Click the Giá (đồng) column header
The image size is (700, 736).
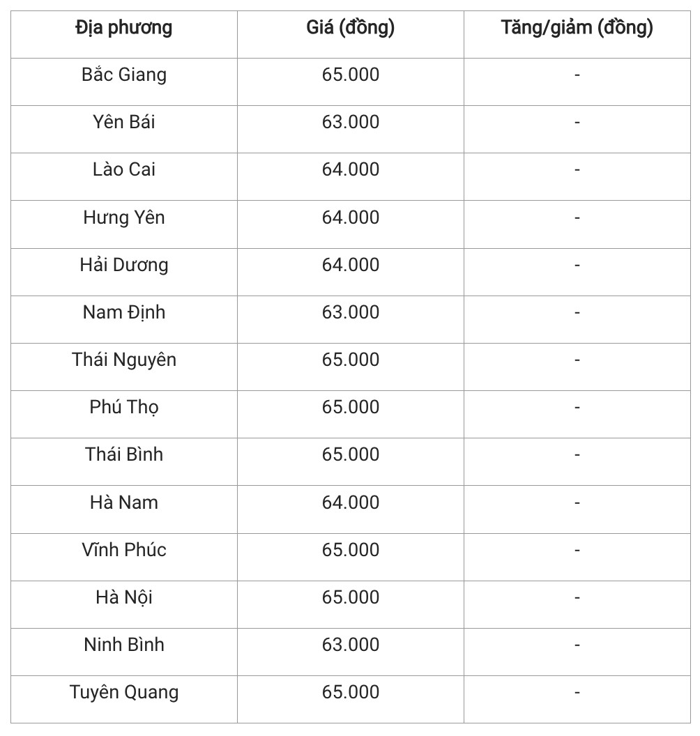coord(350,29)
